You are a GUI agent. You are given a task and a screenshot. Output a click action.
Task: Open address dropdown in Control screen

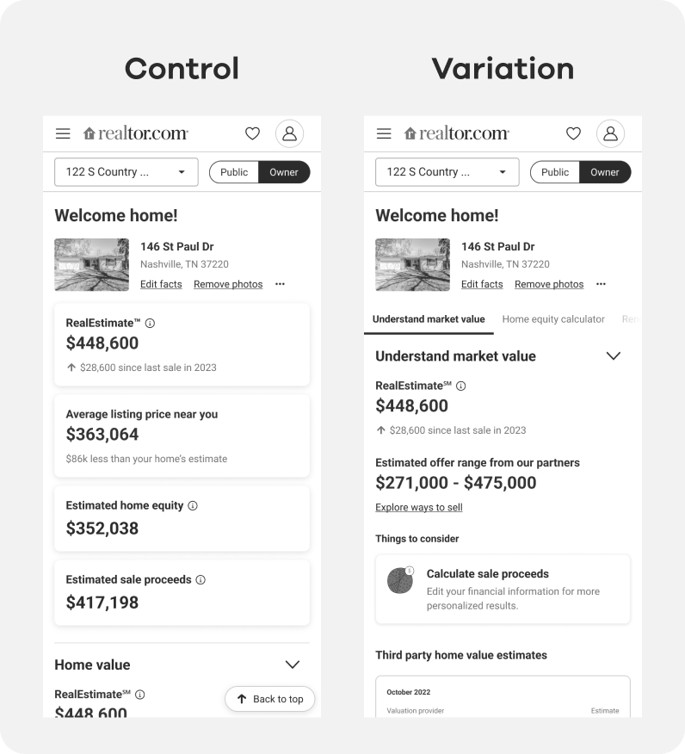pos(126,172)
